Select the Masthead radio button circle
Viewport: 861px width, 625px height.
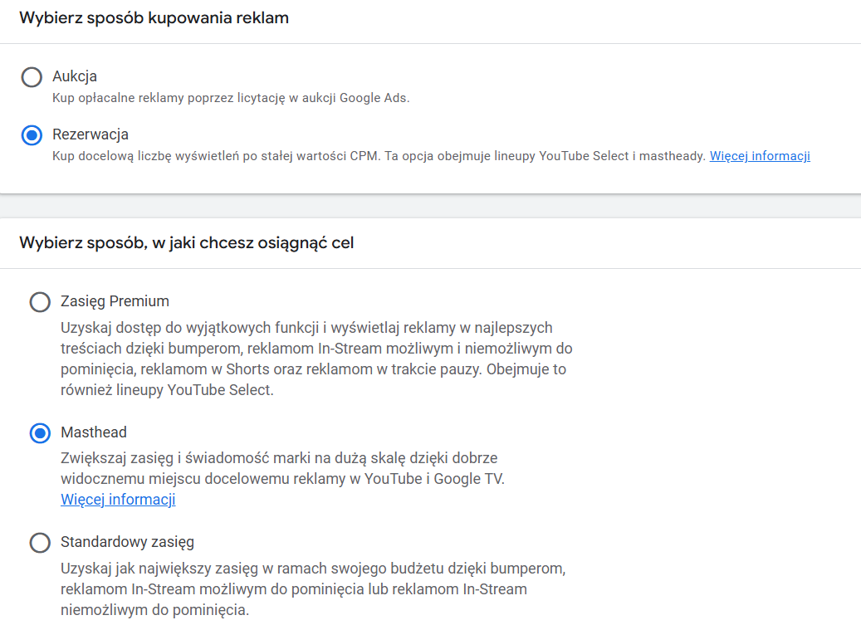point(40,433)
